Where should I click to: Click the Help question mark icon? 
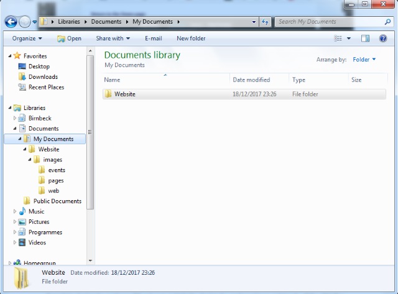[x=383, y=39]
